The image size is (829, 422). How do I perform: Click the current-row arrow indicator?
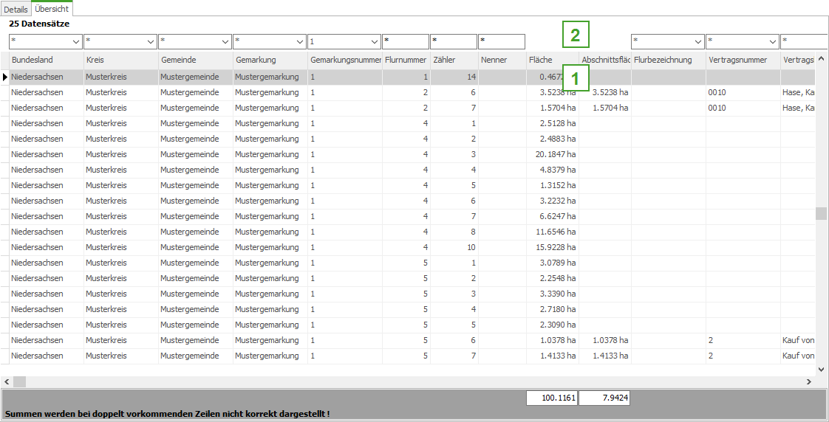(5, 77)
